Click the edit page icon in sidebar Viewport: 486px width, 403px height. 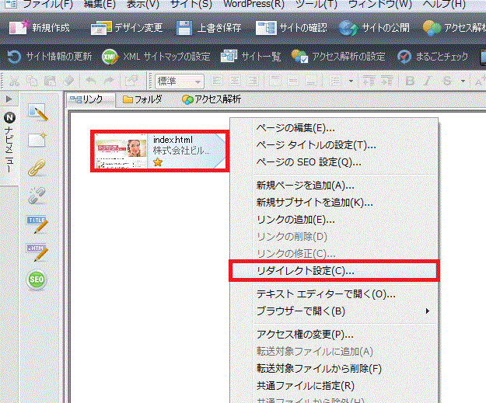(37, 113)
